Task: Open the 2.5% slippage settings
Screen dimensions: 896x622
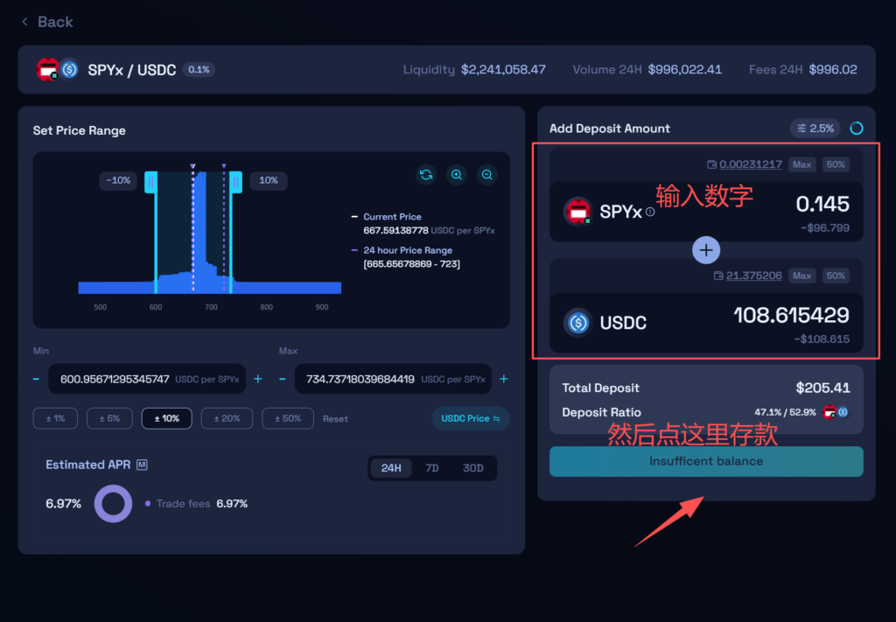Action: [815, 129]
